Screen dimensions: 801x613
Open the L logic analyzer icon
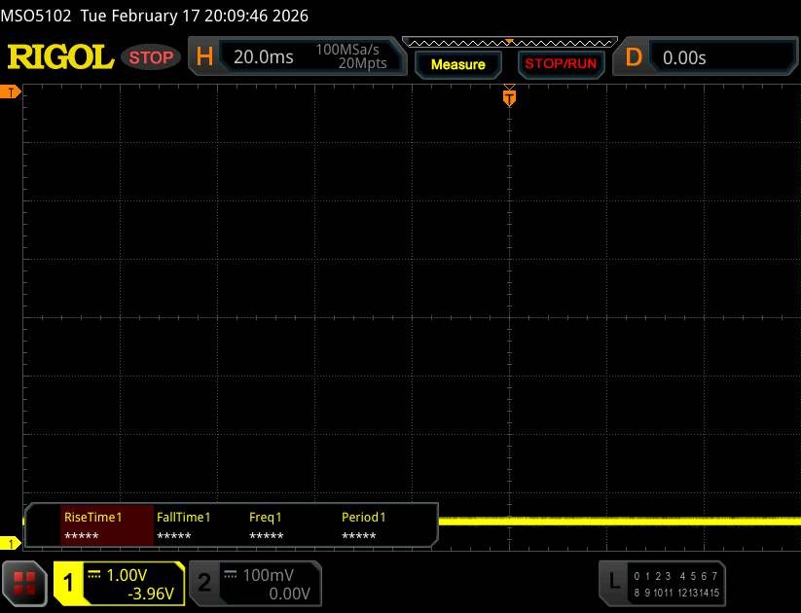click(613, 582)
